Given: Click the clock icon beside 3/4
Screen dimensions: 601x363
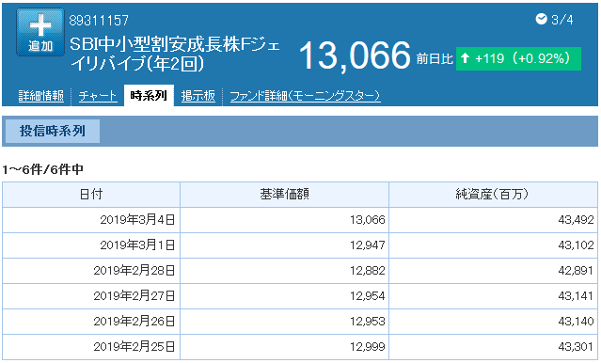Looking at the screenshot, I should click(x=541, y=19).
